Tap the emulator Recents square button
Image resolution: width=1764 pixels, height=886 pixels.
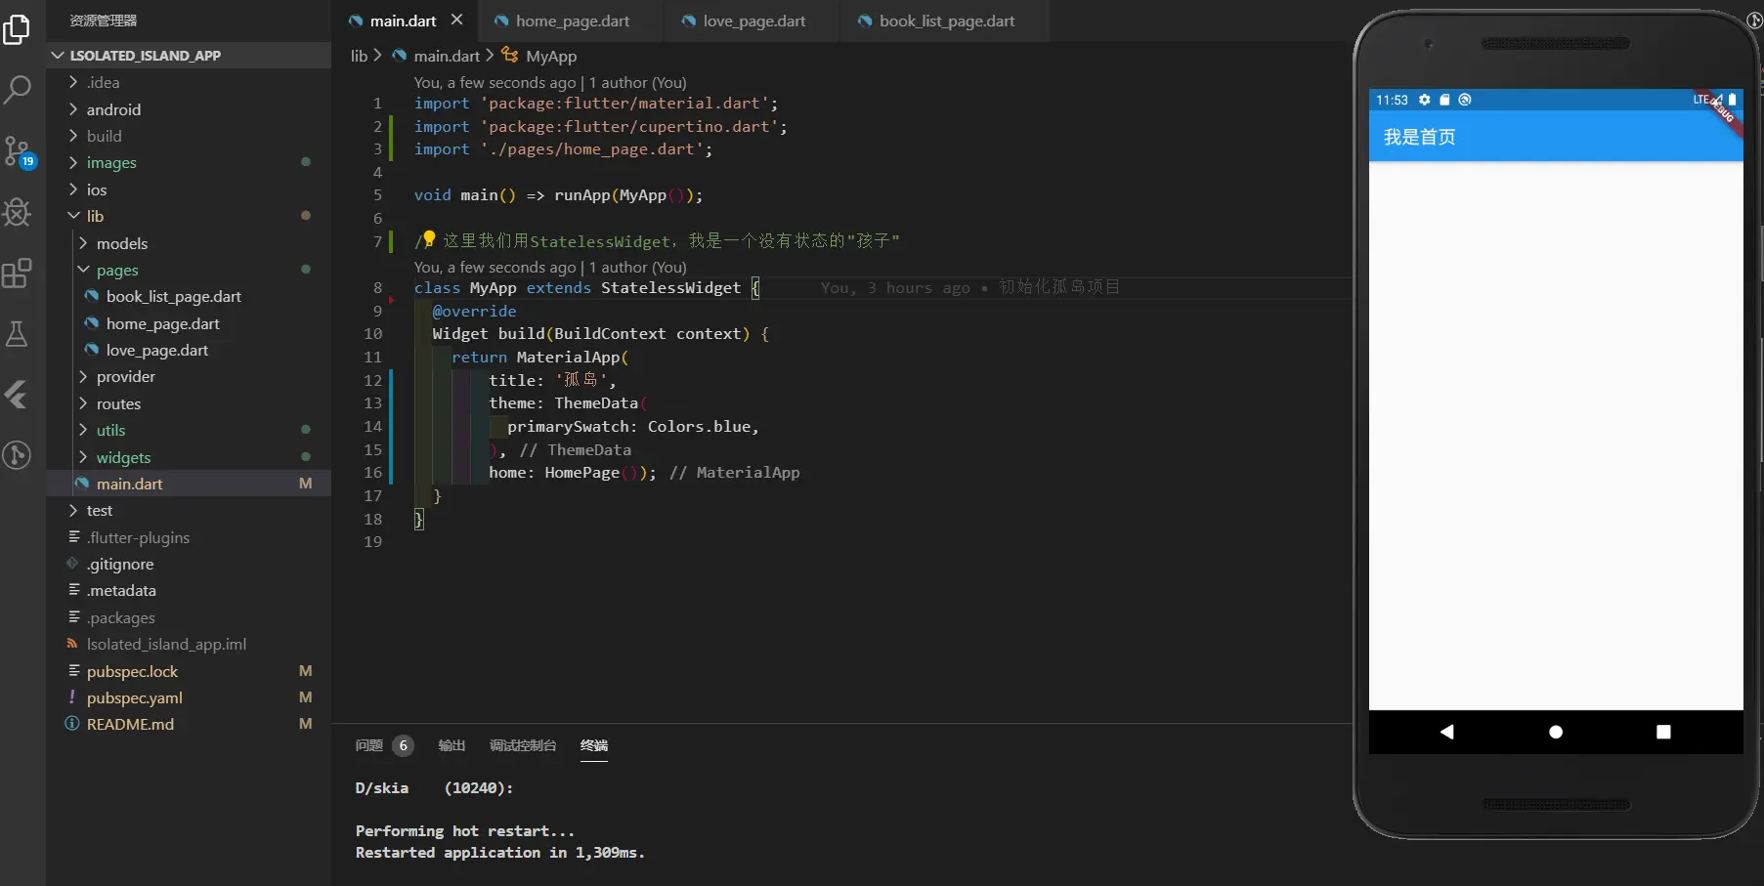(1663, 732)
